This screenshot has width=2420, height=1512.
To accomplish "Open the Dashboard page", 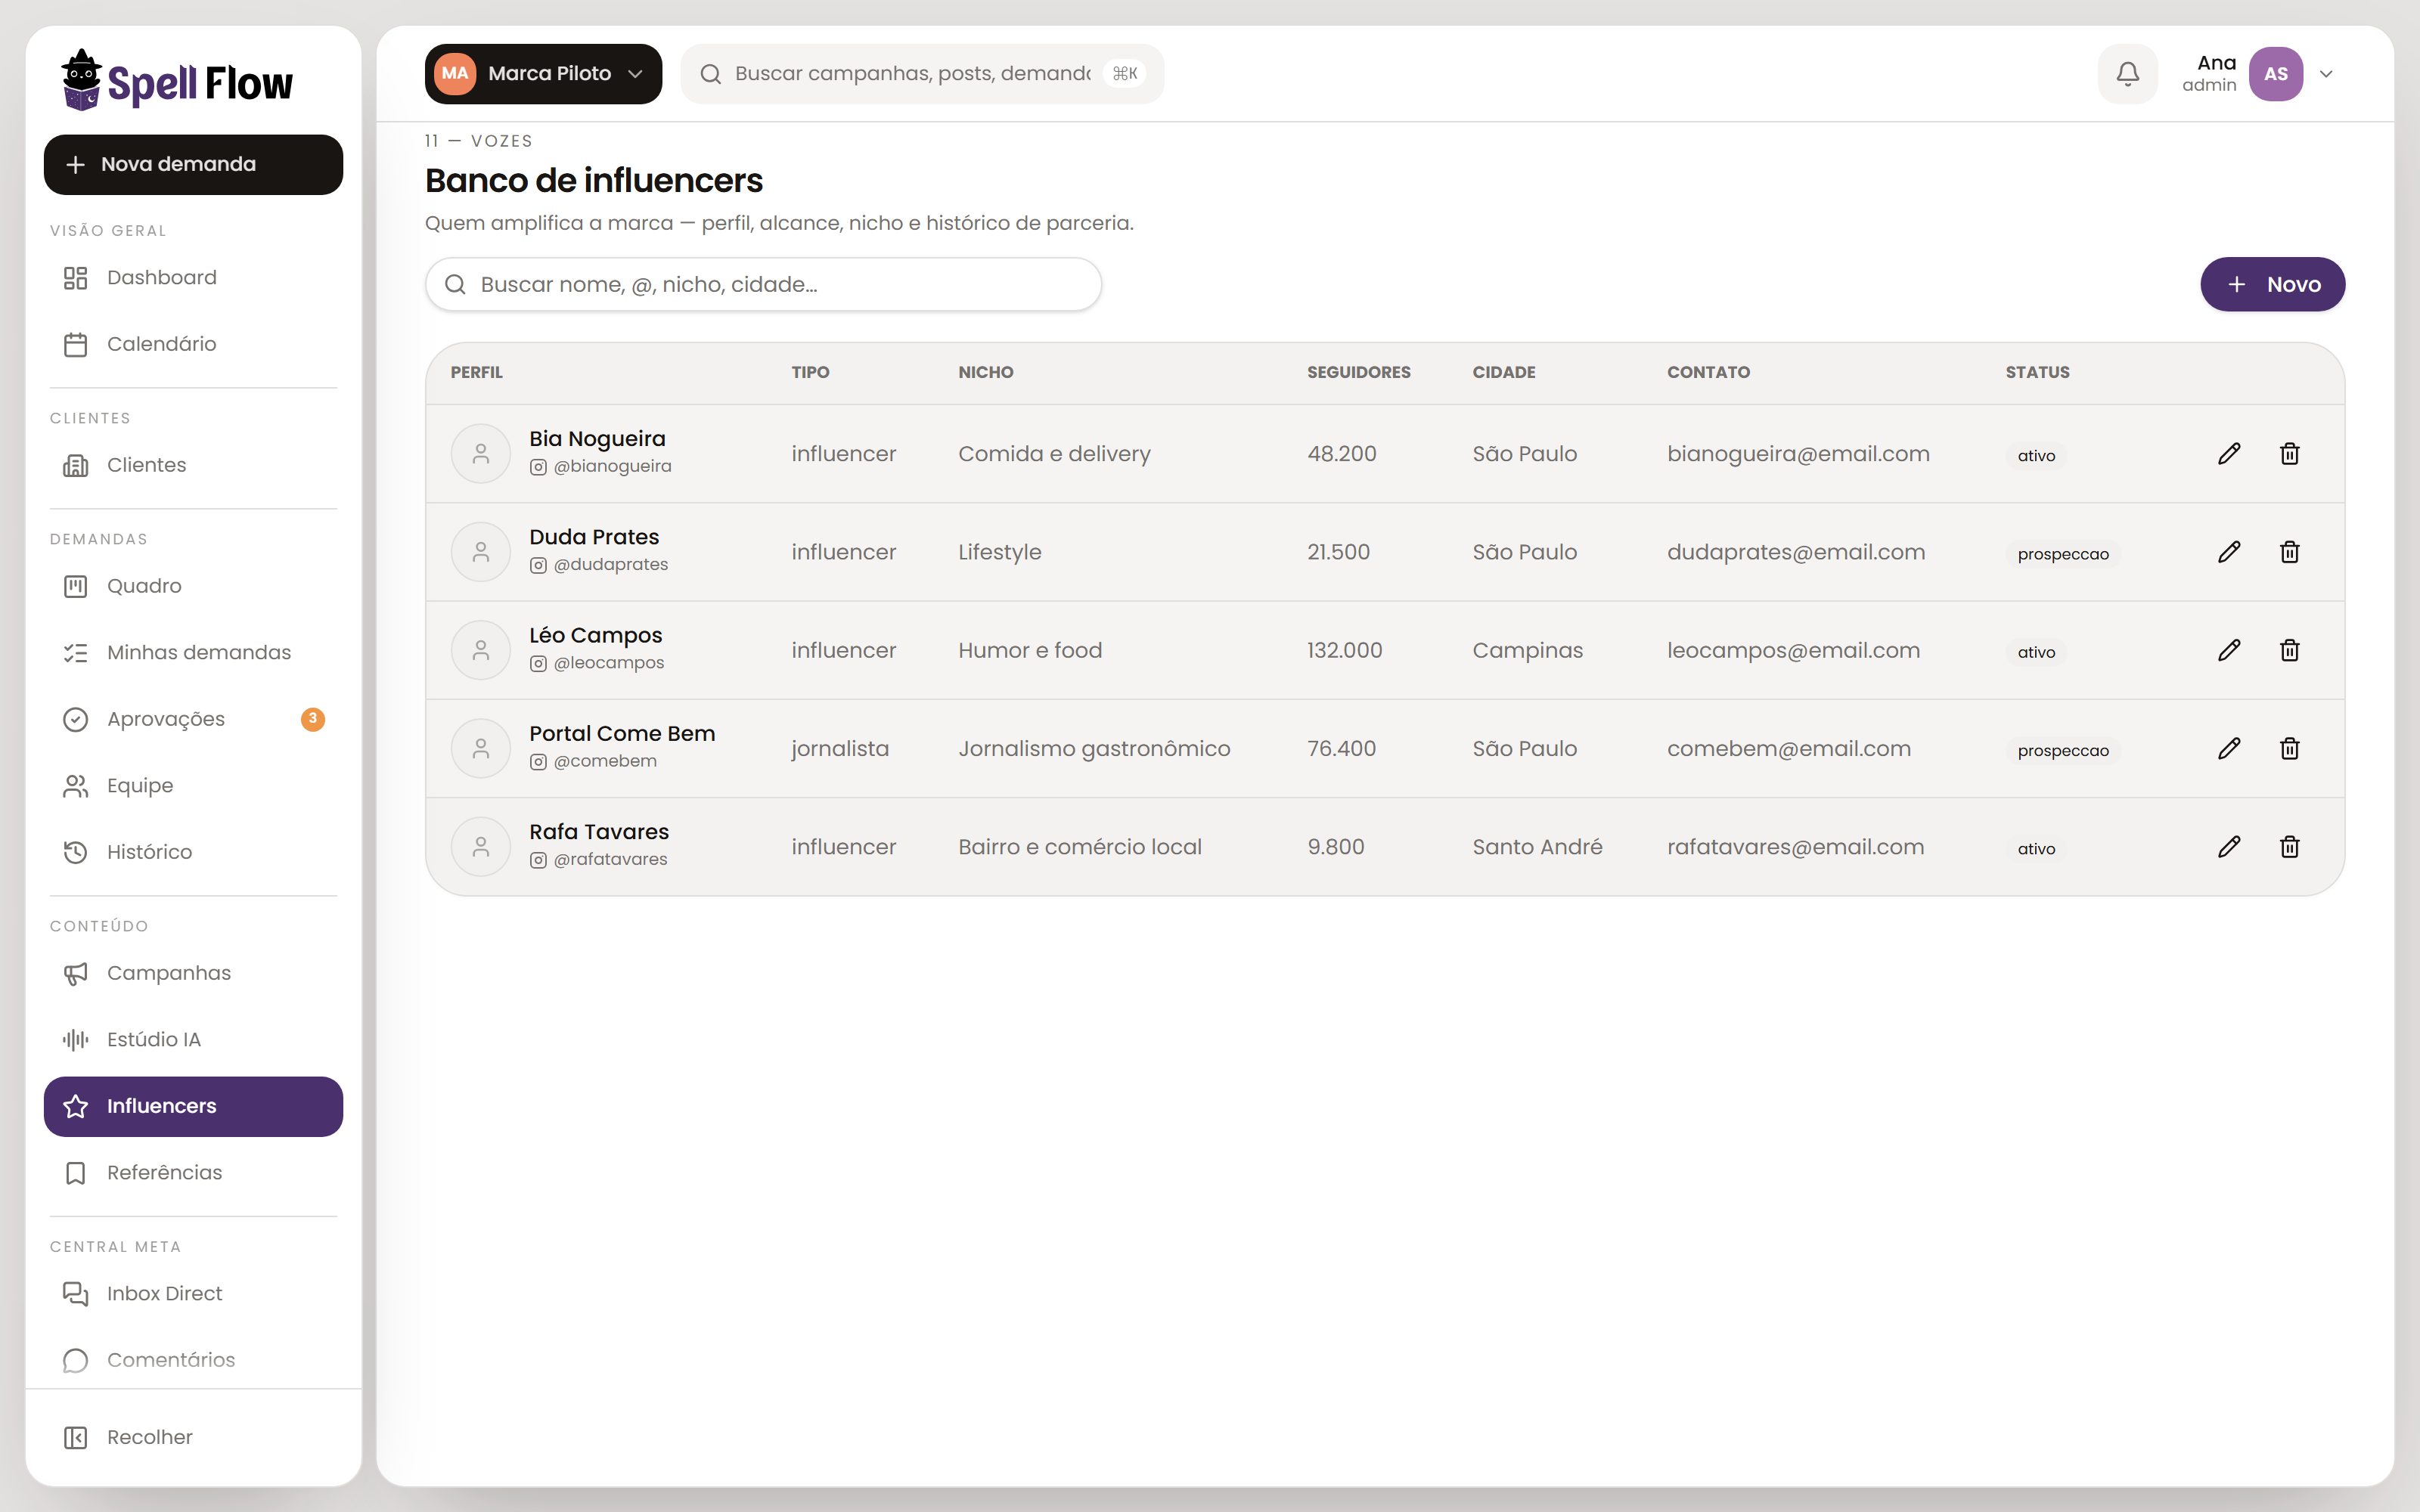I will [193, 278].
